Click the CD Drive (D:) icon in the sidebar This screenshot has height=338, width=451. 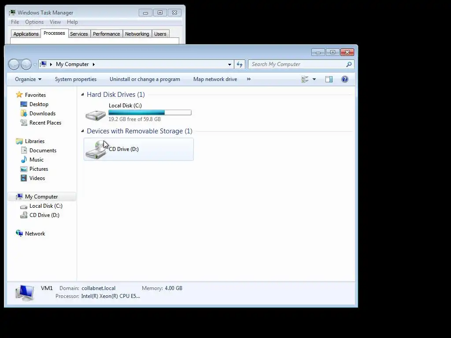pyautogui.click(x=24, y=215)
